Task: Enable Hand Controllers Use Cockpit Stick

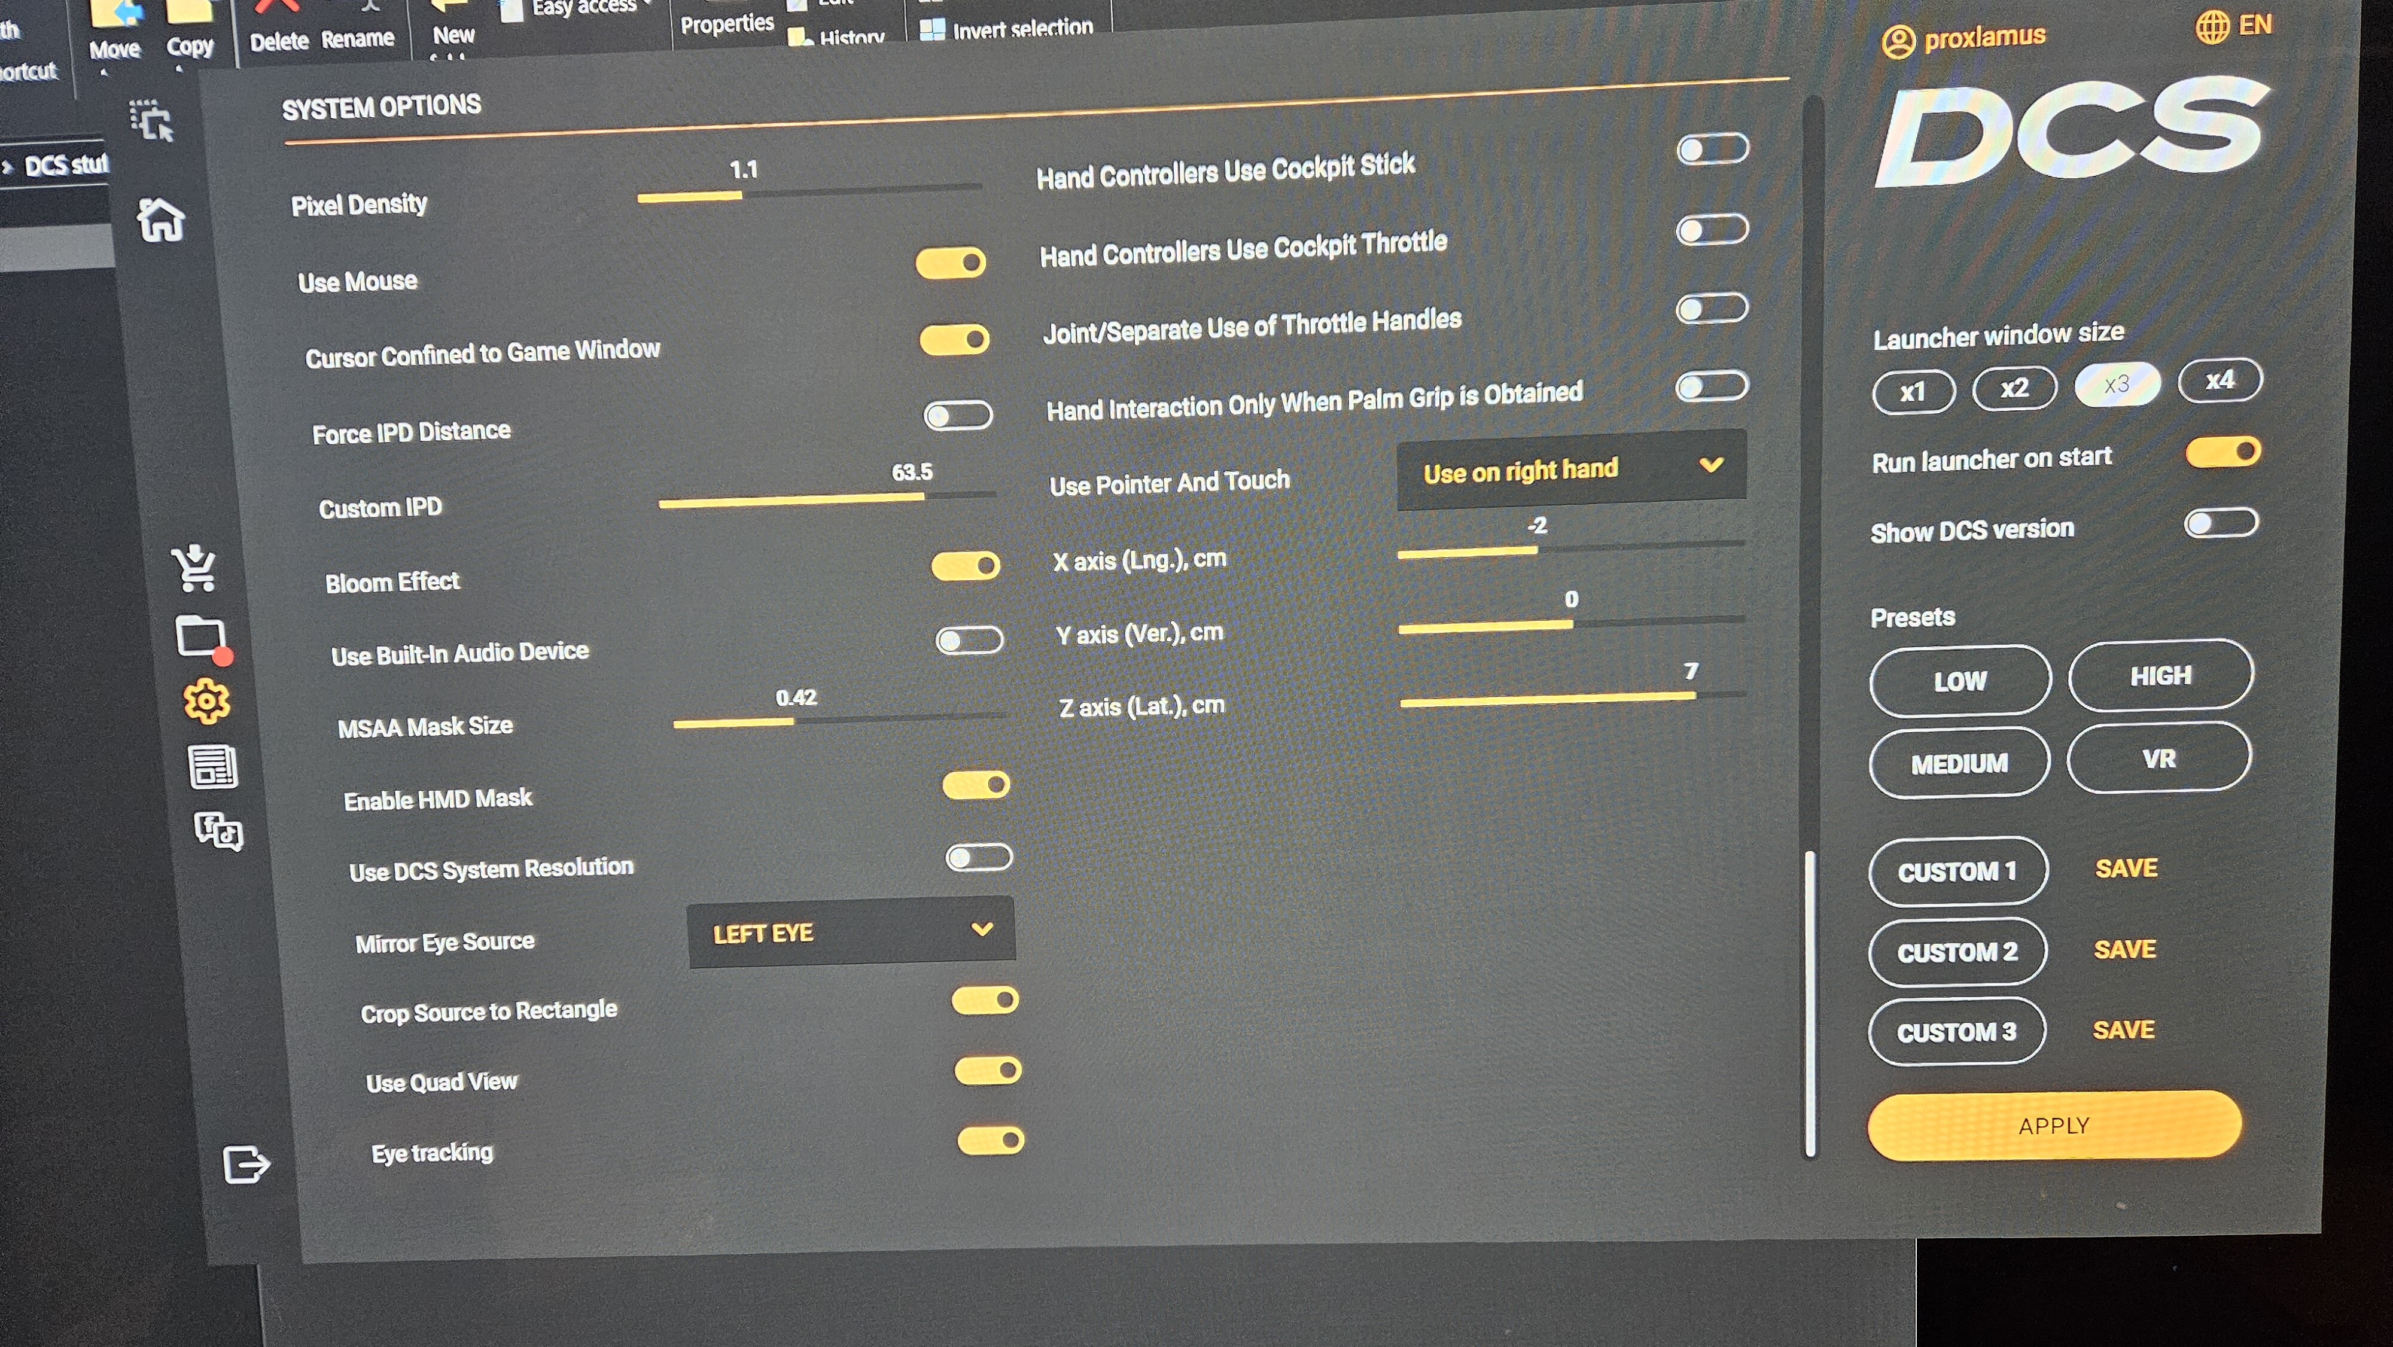Action: pyautogui.click(x=1713, y=150)
